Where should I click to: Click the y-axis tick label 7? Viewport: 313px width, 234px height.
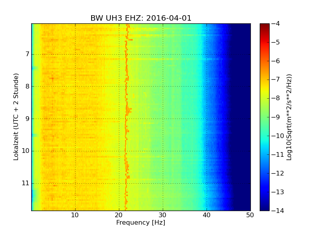tap(27, 54)
